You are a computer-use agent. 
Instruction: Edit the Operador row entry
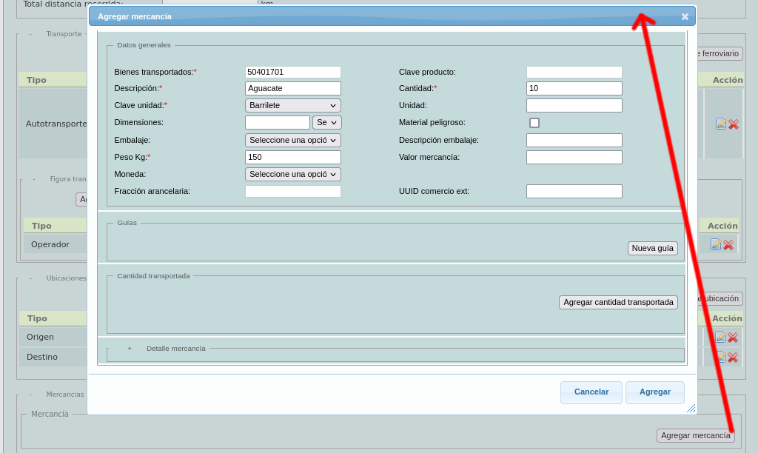pos(716,244)
